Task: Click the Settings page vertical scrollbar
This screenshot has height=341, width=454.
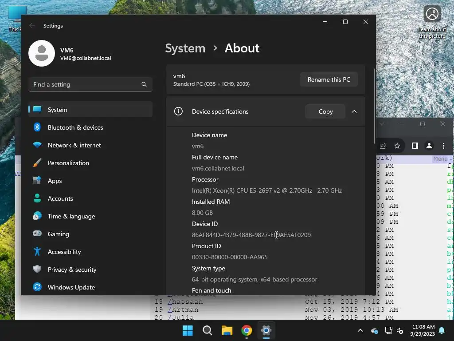Action: point(374,106)
